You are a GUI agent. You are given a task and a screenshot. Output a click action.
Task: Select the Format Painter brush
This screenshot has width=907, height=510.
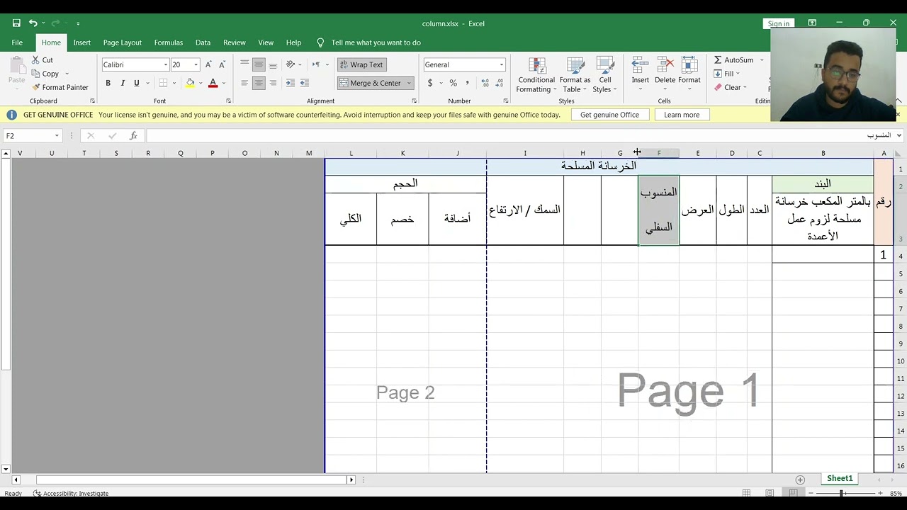(x=35, y=87)
